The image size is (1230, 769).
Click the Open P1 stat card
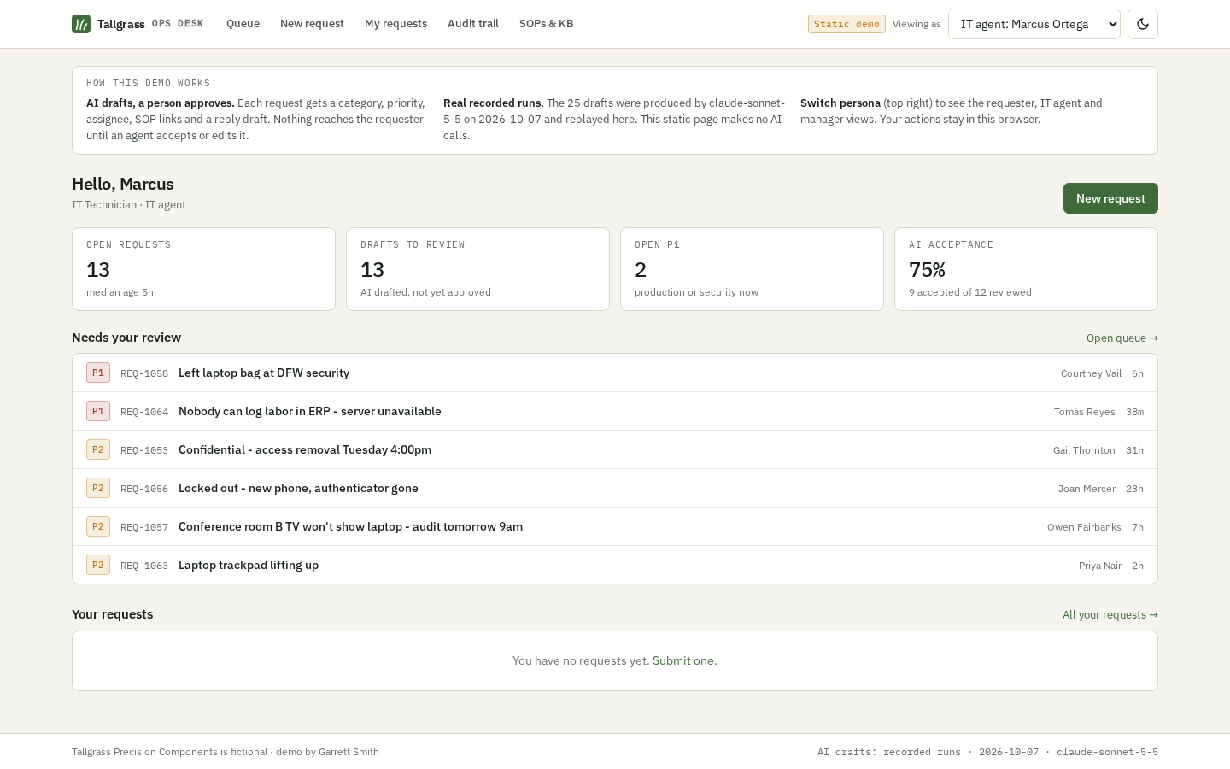coord(752,269)
